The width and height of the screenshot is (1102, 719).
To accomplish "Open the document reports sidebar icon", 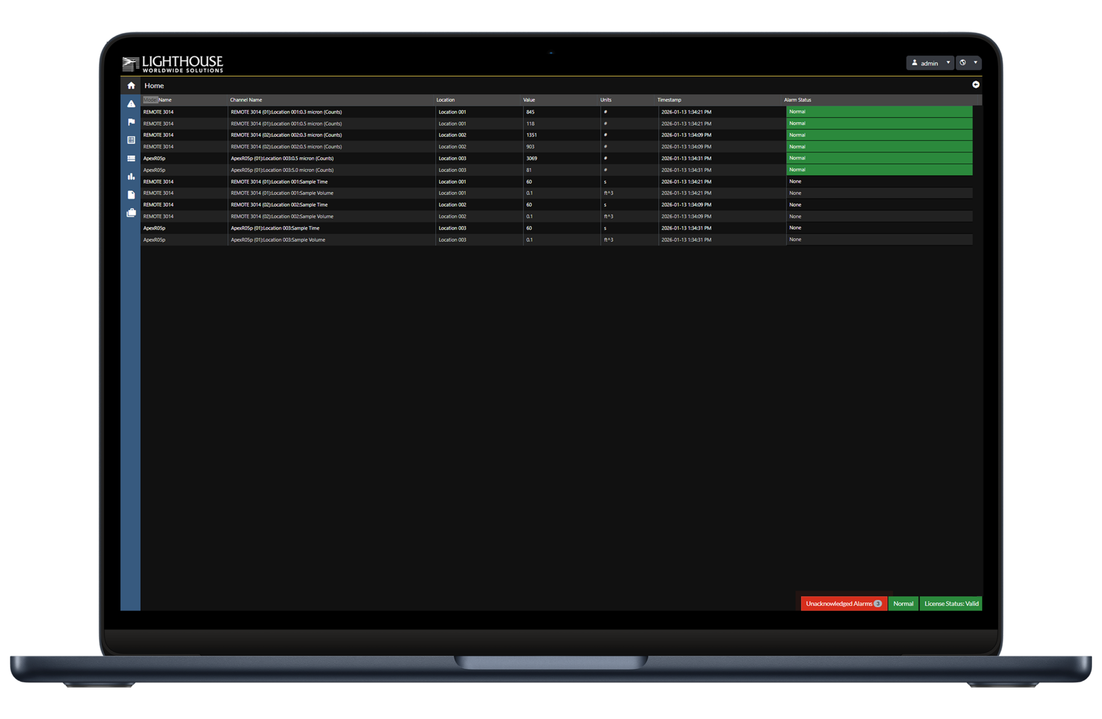I will click(x=131, y=195).
